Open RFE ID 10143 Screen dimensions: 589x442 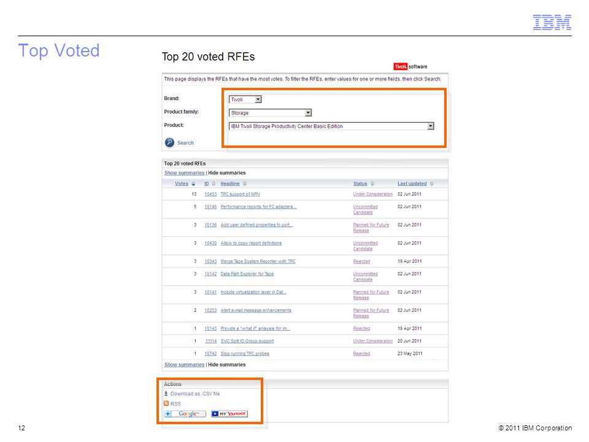pos(210,328)
